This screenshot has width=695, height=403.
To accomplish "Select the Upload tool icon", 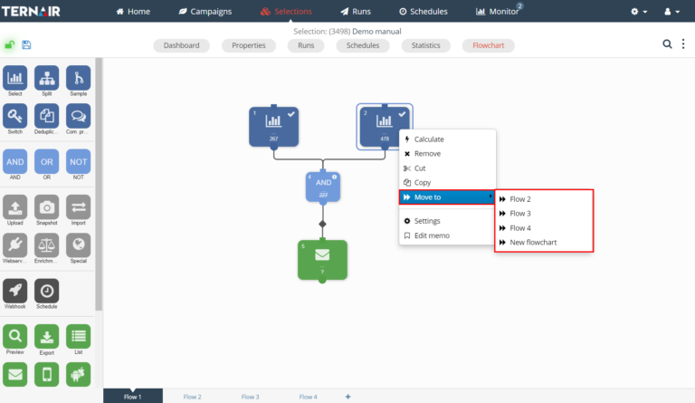I will coord(15,207).
